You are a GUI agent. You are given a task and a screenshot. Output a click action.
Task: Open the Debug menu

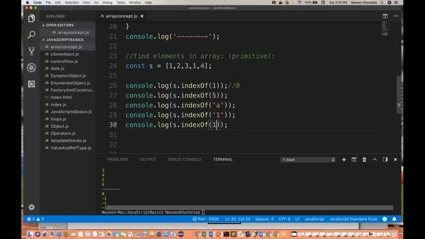tap(108, 3)
